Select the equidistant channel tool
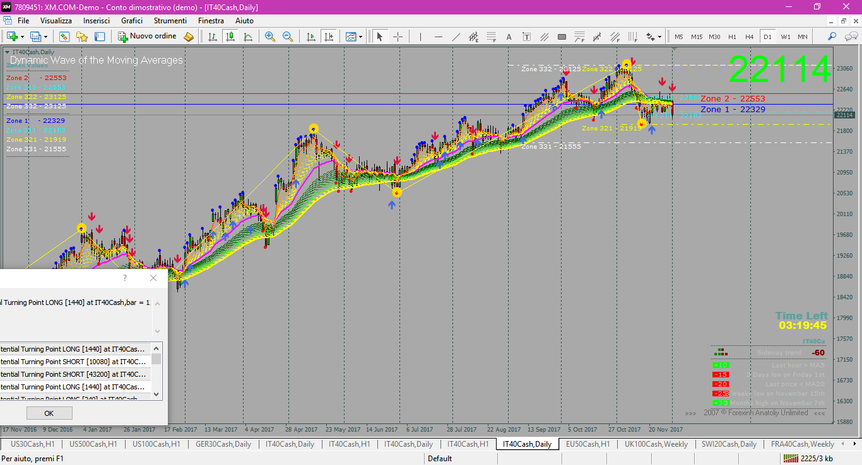Image resolution: width=862 pixels, height=465 pixels. tap(473, 37)
